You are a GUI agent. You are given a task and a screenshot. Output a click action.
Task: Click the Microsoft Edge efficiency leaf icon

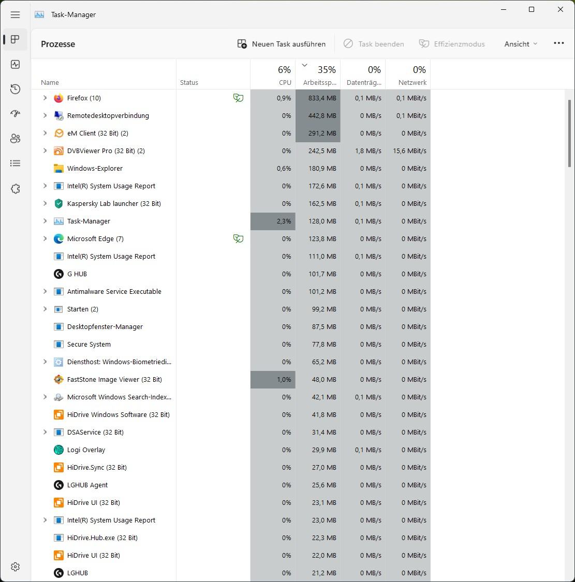point(238,238)
